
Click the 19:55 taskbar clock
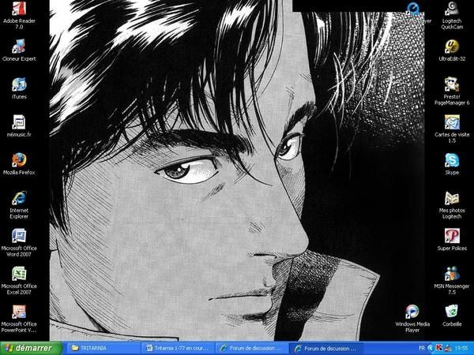[x=461, y=349]
